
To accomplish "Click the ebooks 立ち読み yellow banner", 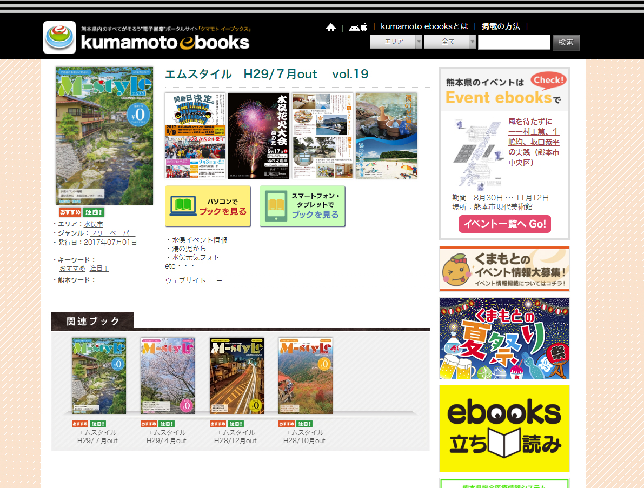I will coord(504,428).
